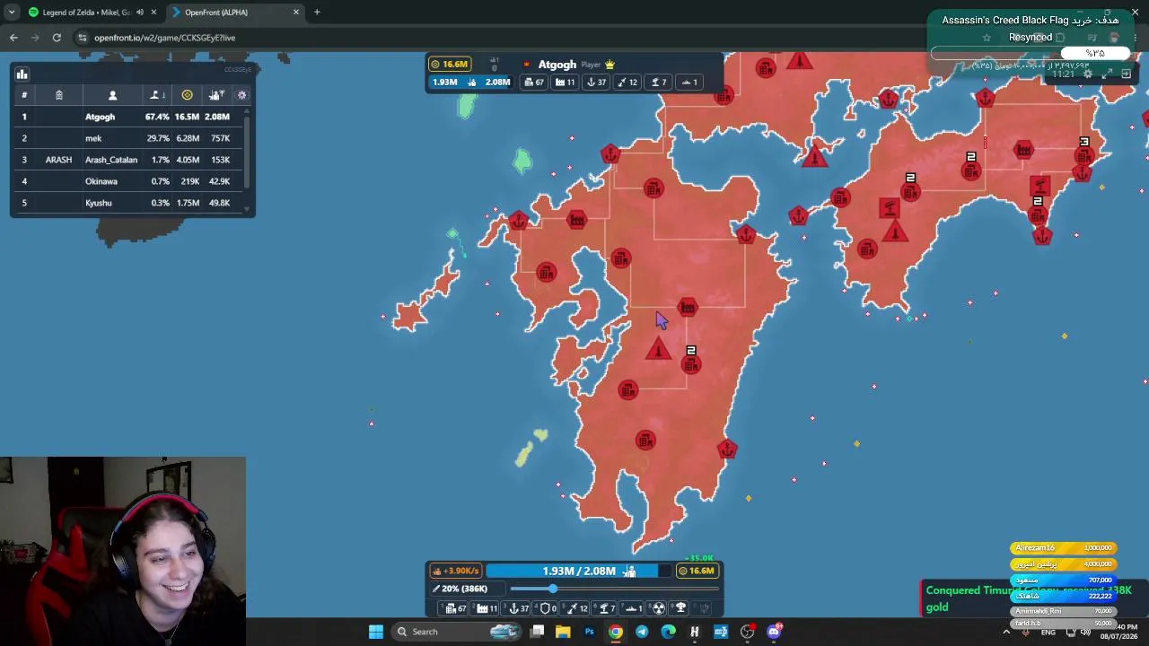Click ENG language indicator in system tray
Screen dimensions: 1149x646
coord(1048,633)
